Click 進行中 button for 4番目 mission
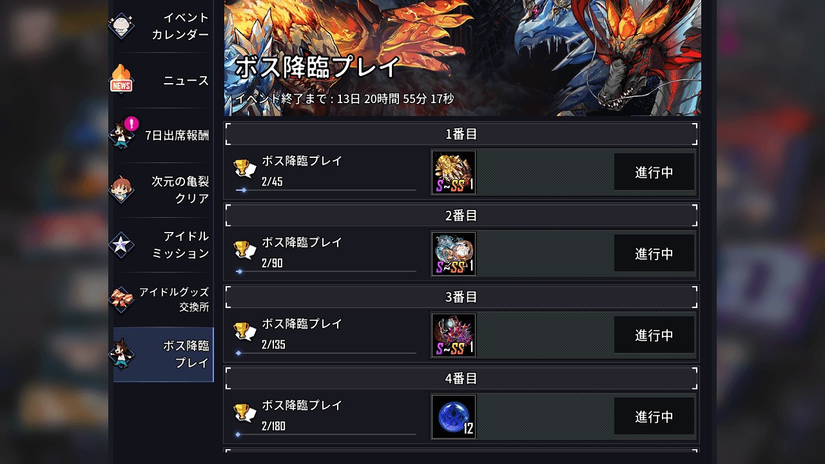The height and width of the screenshot is (464, 825). (x=654, y=416)
